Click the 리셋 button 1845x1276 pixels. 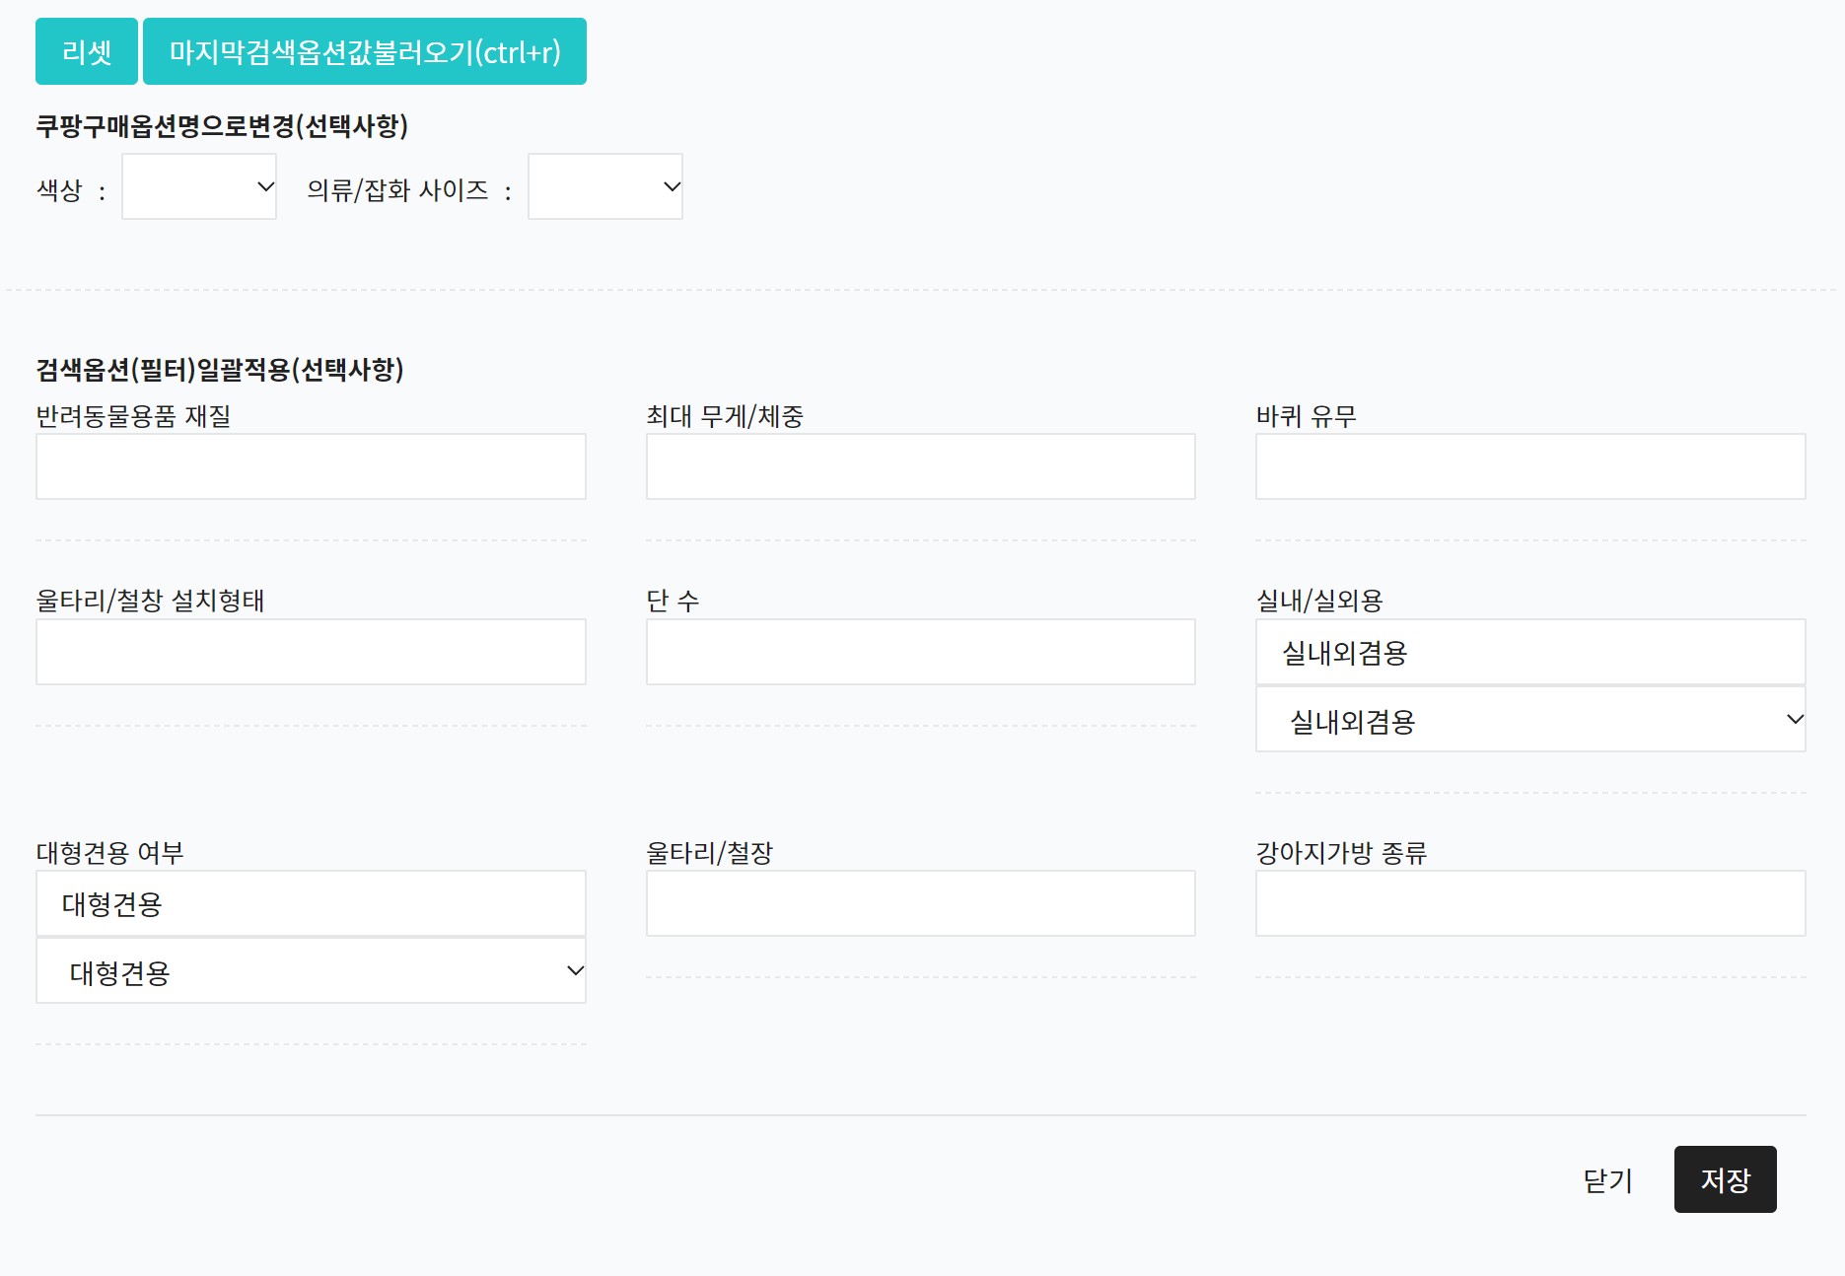pos(87,51)
